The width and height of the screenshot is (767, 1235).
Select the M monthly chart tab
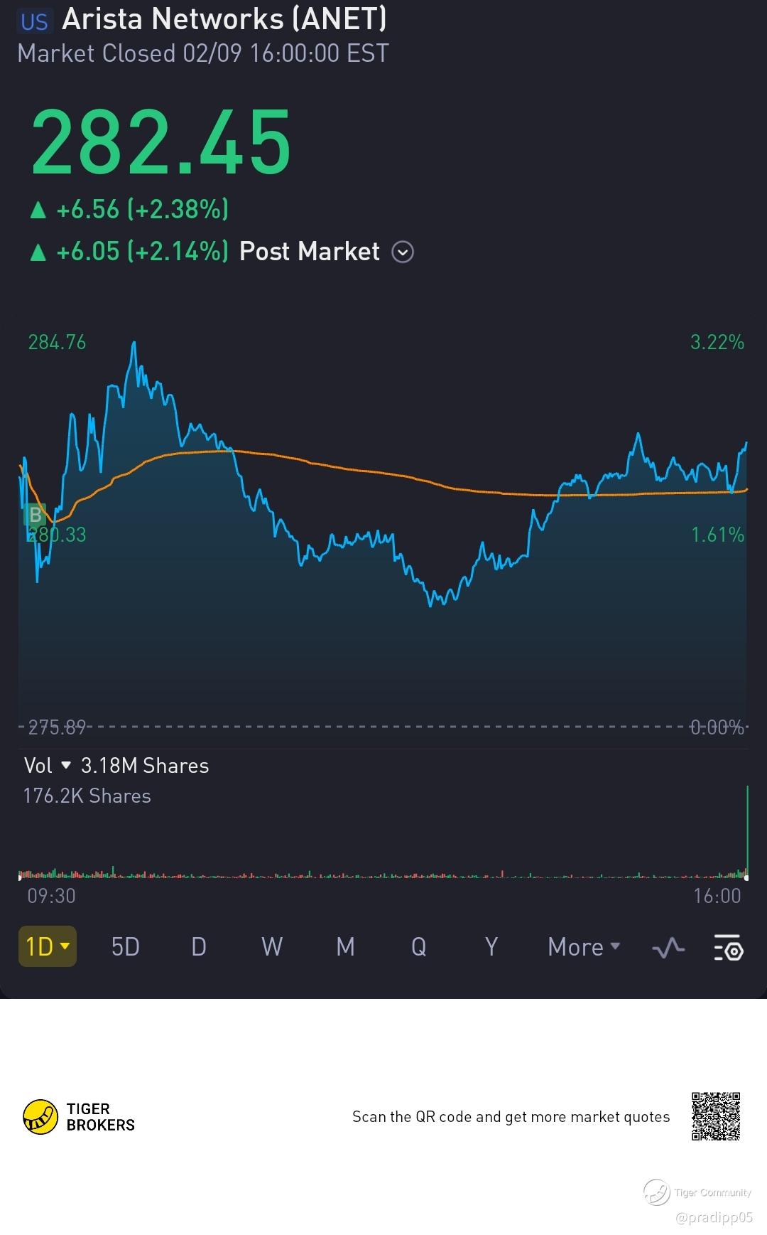[345, 947]
